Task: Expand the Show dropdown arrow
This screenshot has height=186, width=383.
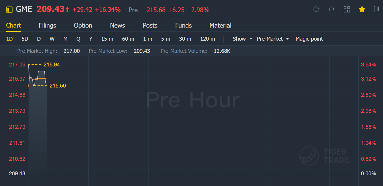Action: tap(251, 39)
